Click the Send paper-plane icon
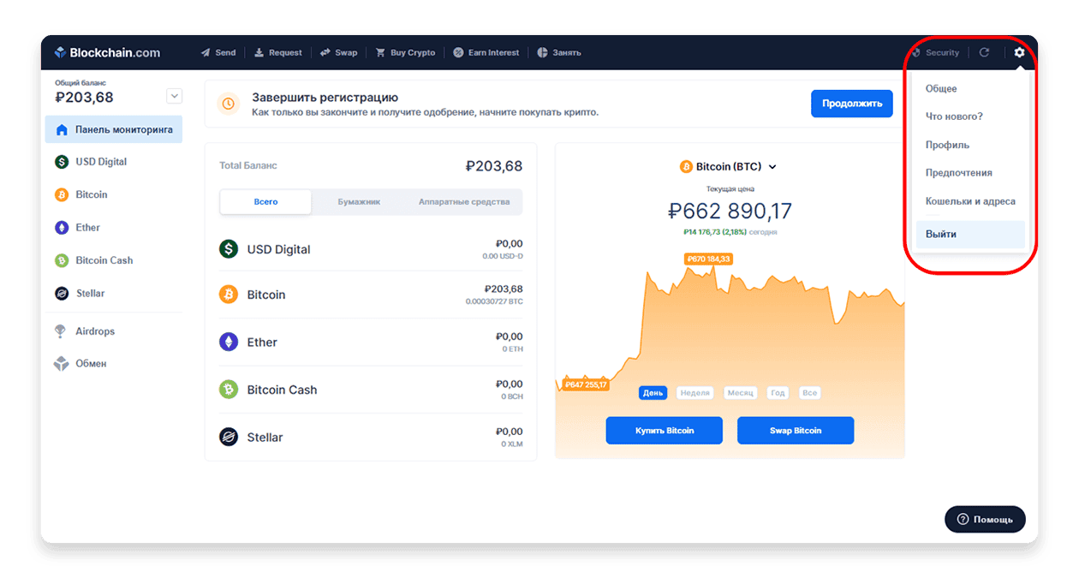The image size is (1079, 578). click(x=206, y=52)
